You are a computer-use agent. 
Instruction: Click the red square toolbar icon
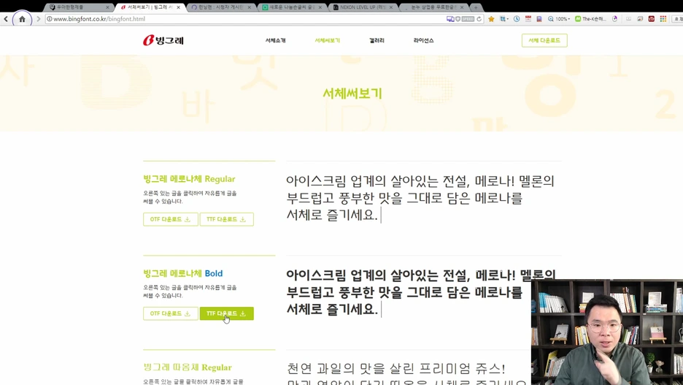(651, 19)
